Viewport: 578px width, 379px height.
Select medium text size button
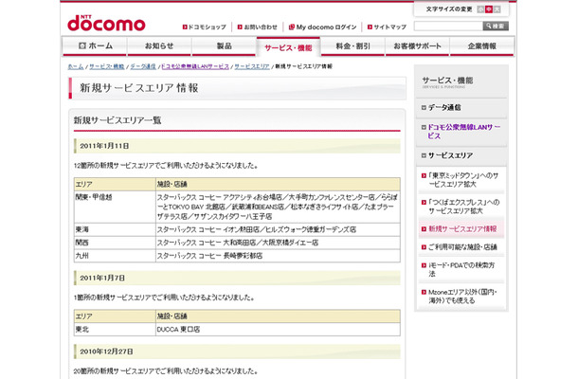[489, 9]
